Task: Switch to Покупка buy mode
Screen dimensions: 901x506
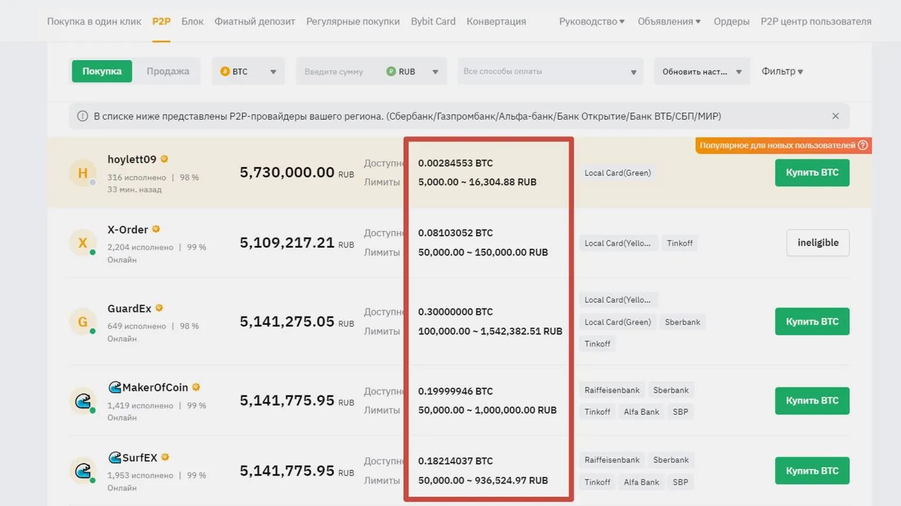Action: 102,71
